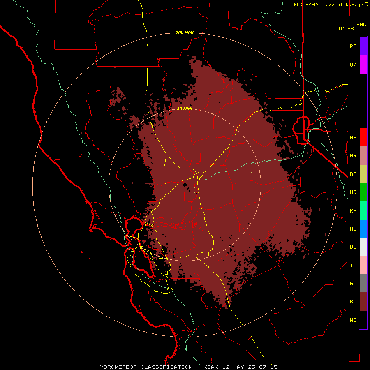Click the KDAX radar site identifier
370x370 pixels.
pos(211,367)
